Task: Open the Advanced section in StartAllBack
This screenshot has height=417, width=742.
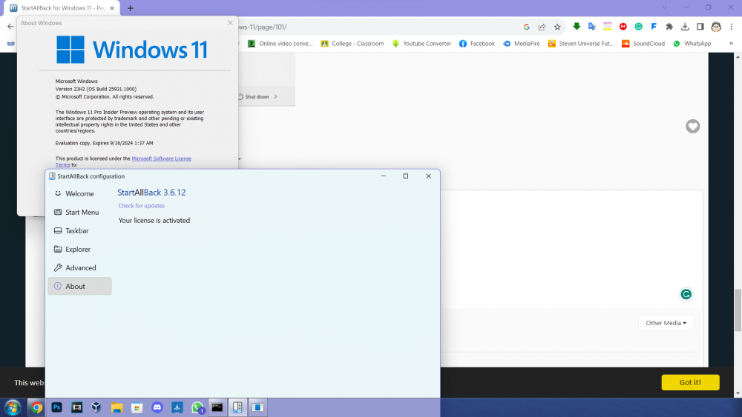Action: [x=80, y=268]
